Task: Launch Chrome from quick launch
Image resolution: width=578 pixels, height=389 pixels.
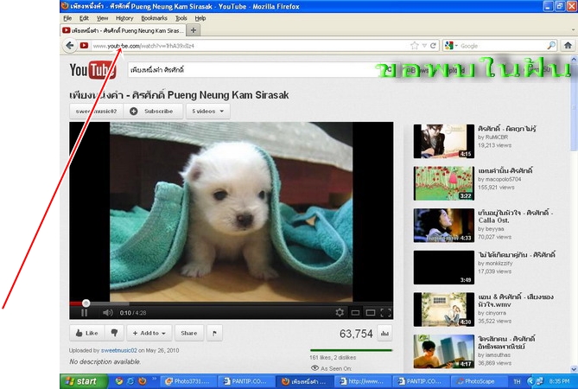Action: (x=118, y=381)
